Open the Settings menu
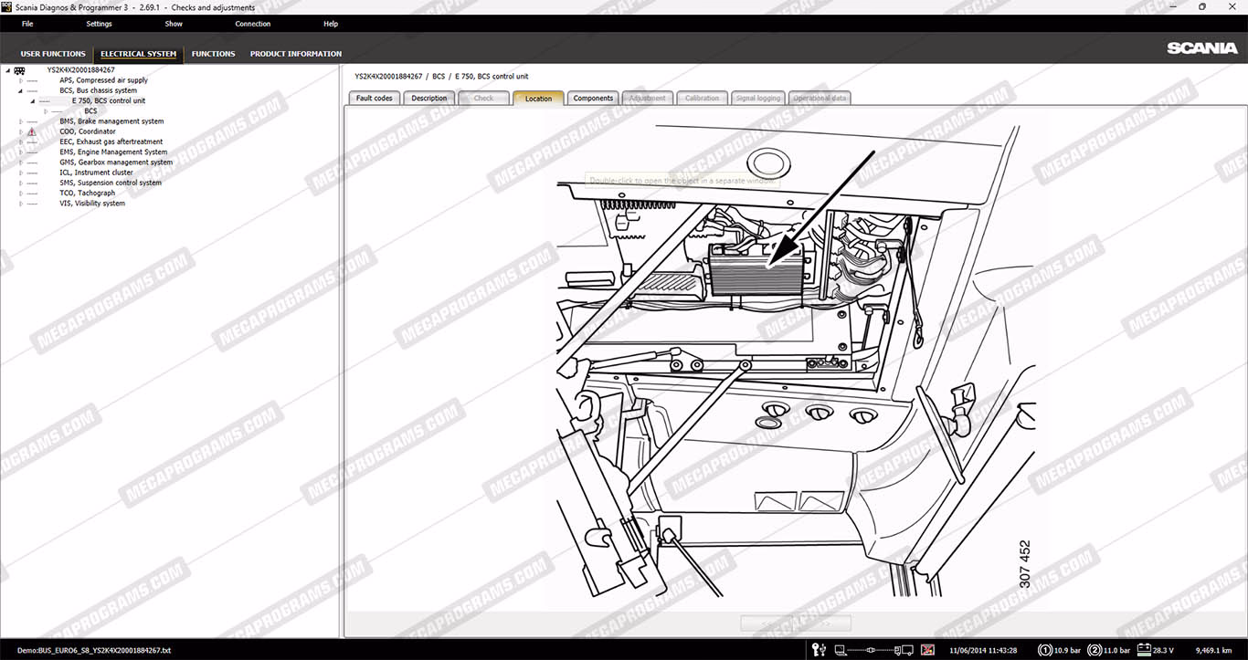 tap(99, 24)
